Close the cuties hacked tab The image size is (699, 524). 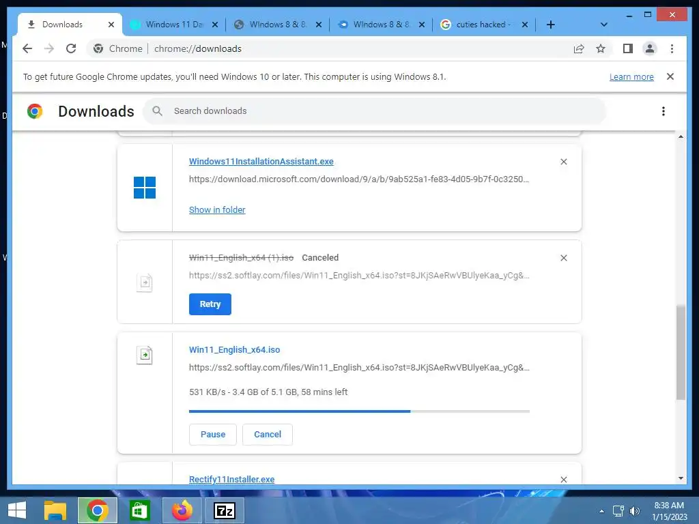[525, 25]
